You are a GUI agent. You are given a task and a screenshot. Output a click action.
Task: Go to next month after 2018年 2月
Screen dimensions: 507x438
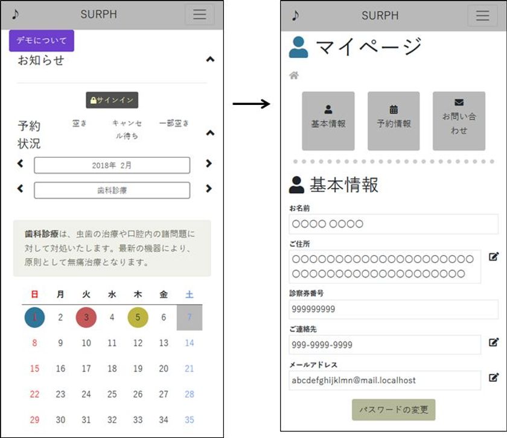pyautogui.click(x=209, y=163)
